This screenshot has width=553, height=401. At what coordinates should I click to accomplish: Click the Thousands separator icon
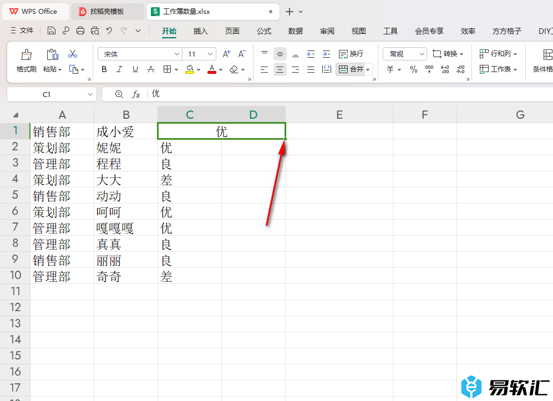(429, 69)
